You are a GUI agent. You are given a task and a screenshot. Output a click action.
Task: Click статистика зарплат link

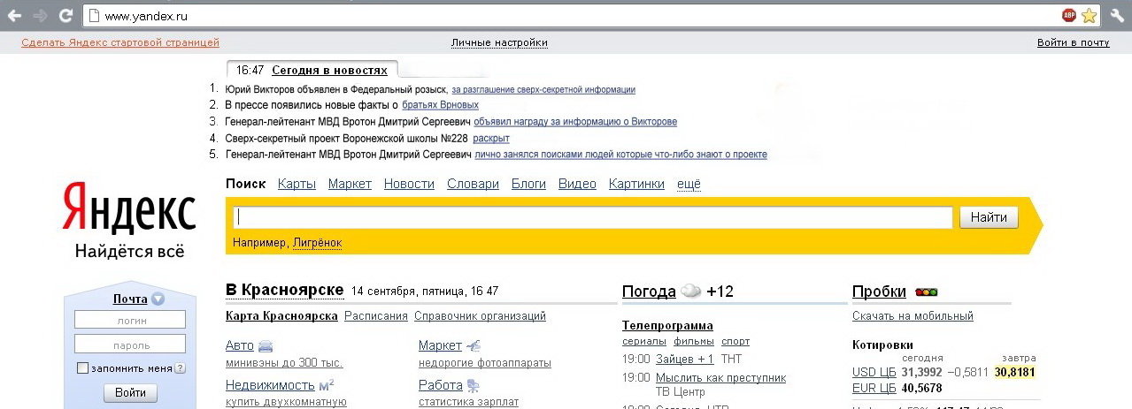[468, 402]
